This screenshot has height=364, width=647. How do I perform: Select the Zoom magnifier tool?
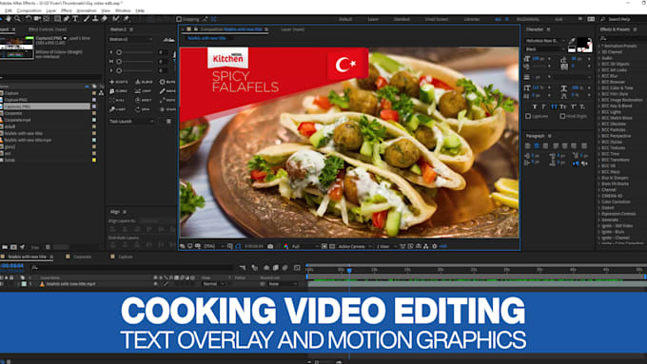pos(17,19)
